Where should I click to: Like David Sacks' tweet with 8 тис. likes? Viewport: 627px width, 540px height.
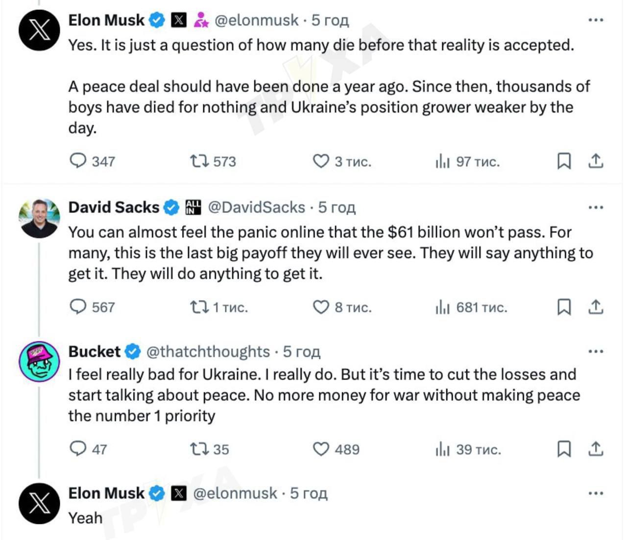click(x=321, y=307)
